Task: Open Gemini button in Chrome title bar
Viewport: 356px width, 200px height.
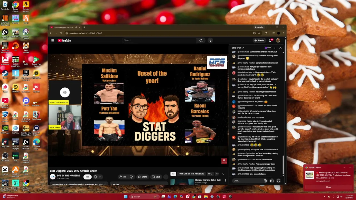Action: [x=259, y=27]
